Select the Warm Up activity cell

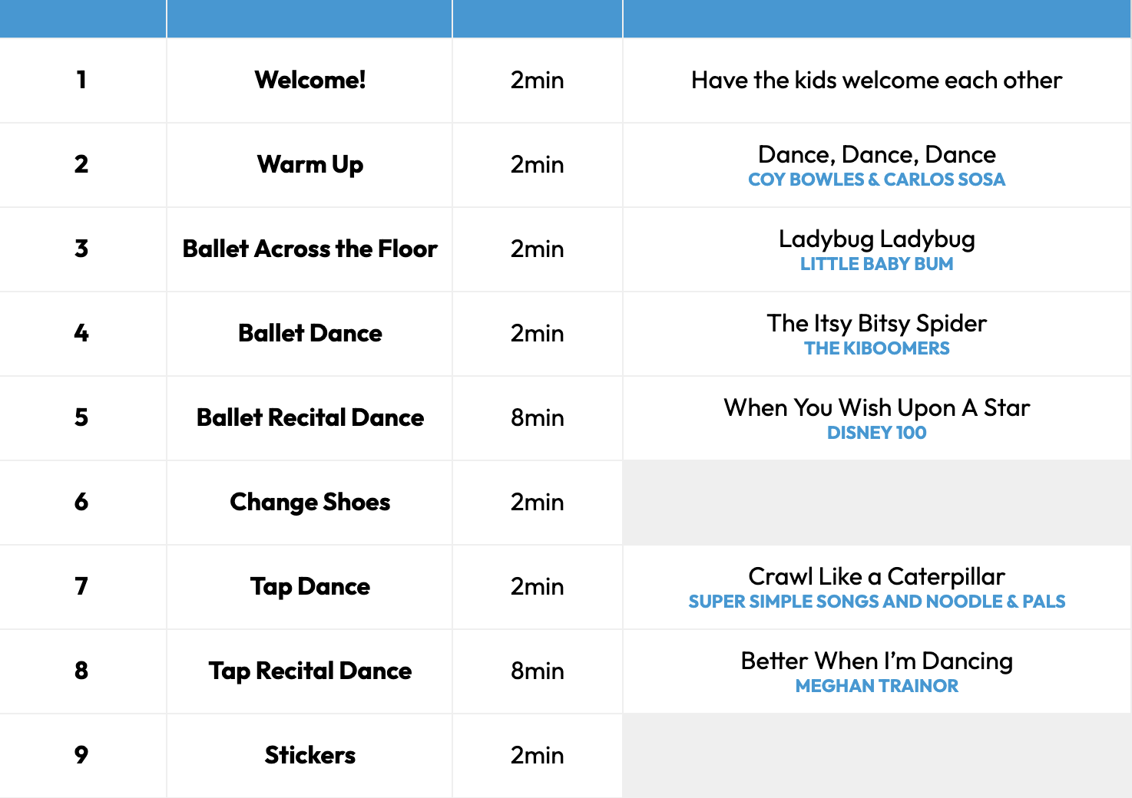tap(309, 165)
